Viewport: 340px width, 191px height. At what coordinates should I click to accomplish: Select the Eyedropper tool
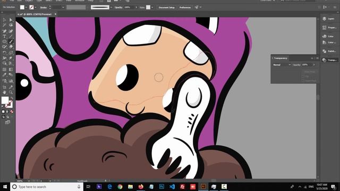coord(4,75)
